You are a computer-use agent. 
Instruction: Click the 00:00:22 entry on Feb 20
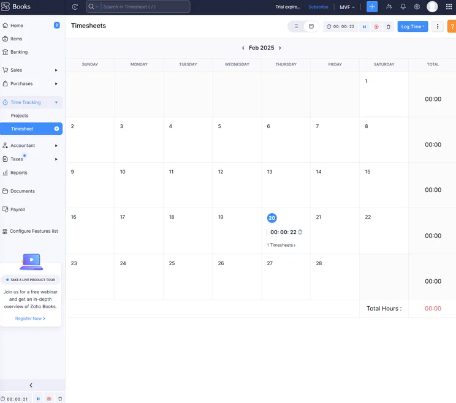point(286,232)
